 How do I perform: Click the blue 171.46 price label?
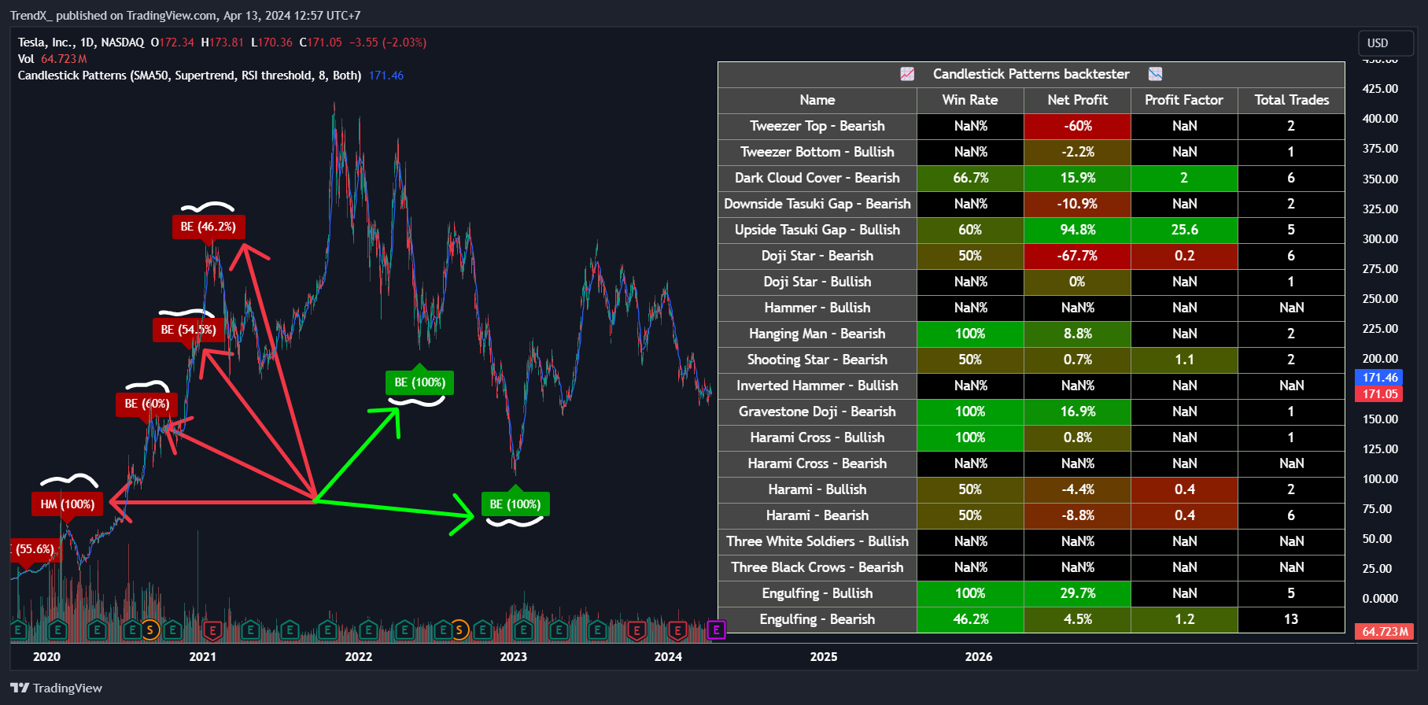click(1380, 378)
